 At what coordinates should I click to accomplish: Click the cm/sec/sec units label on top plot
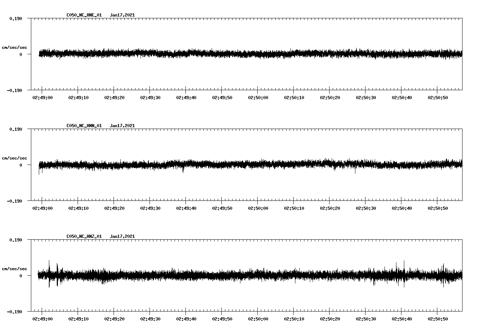click(15, 47)
